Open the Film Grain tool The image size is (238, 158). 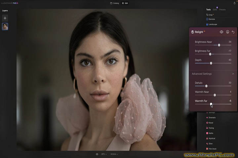point(211,149)
